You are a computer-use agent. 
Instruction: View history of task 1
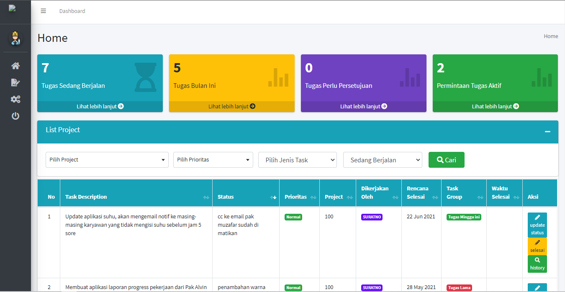[537, 264]
